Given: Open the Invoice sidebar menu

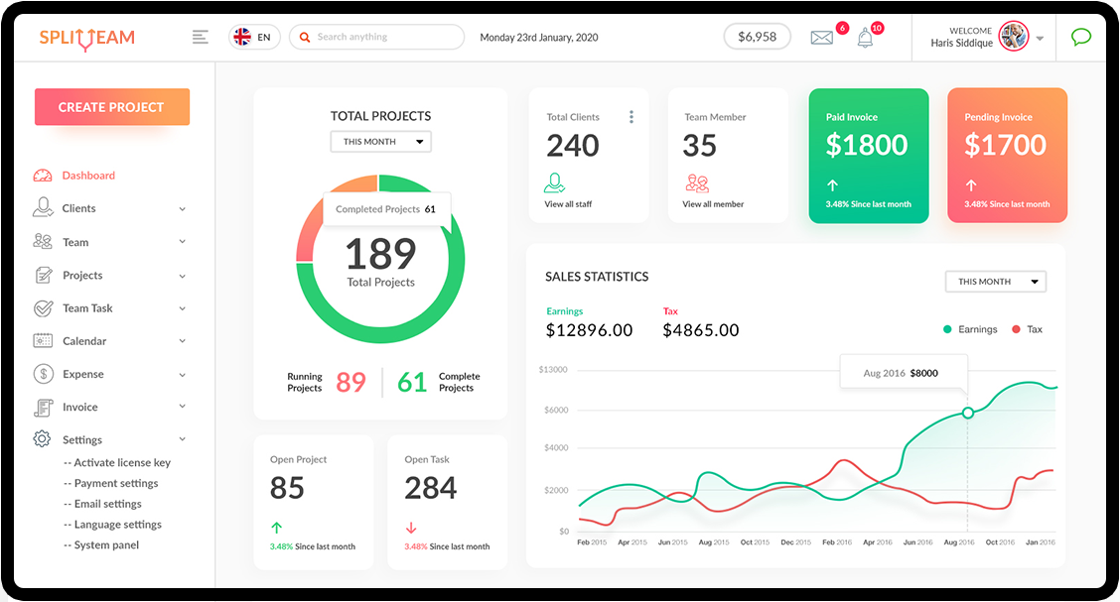Looking at the screenshot, I should (x=109, y=407).
